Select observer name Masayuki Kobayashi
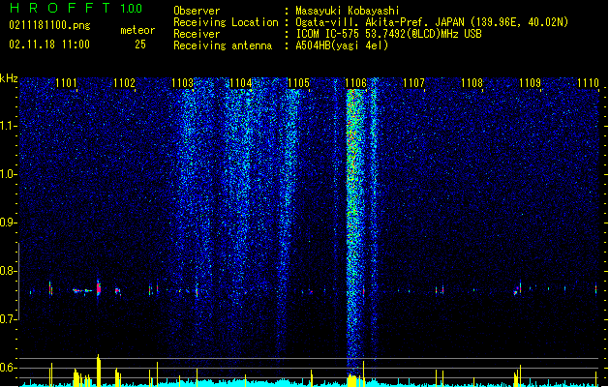The width and height of the screenshot is (609, 387). pyautogui.click(x=348, y=11)
